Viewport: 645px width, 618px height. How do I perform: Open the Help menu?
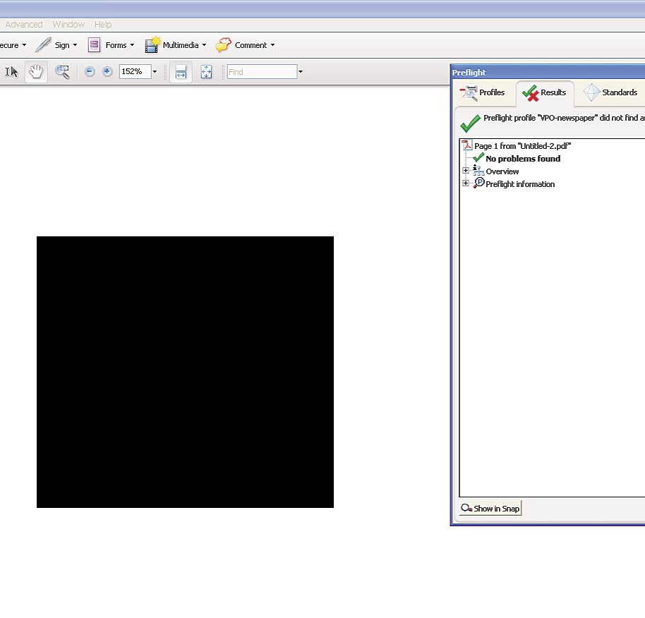[x=103, y=24]
